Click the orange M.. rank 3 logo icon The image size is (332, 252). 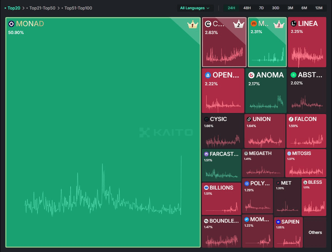[x=254, y=24]
